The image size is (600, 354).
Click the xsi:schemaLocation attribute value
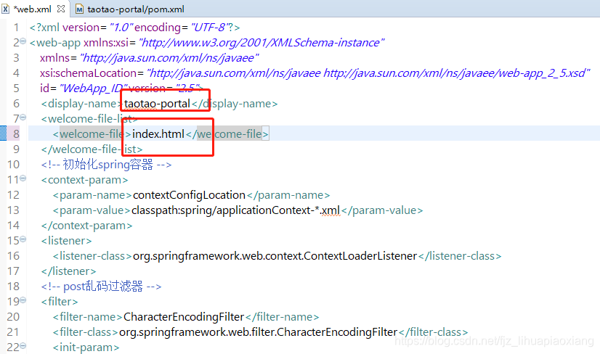pos(368,73)
